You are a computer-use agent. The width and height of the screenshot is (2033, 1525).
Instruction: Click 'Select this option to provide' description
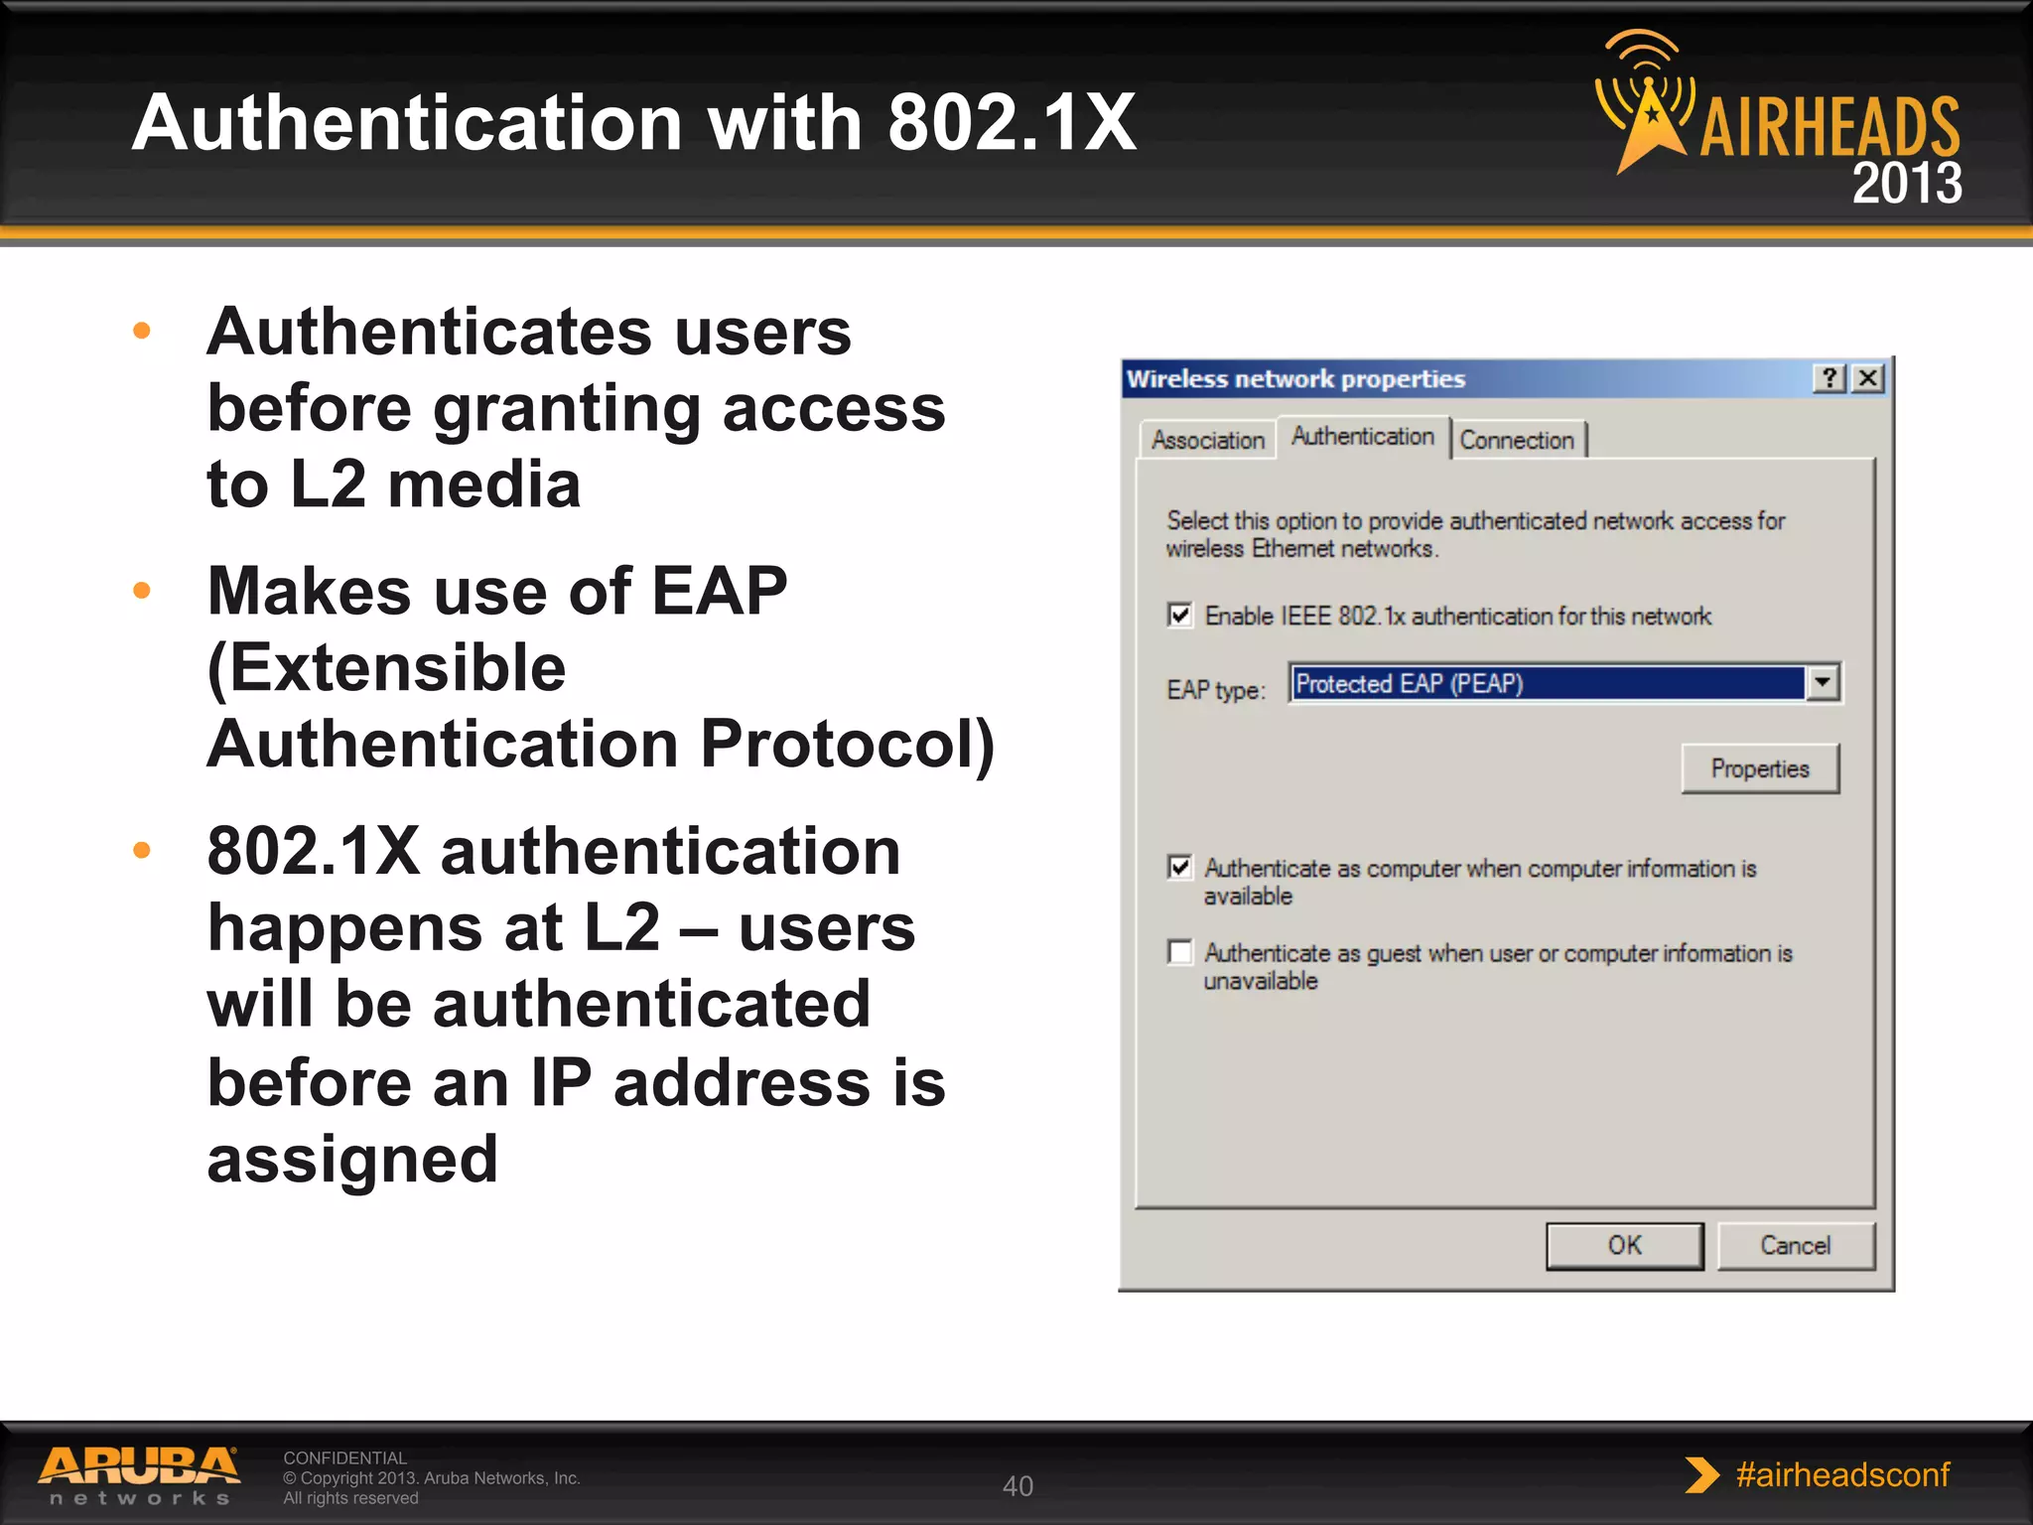(1475, 534)
